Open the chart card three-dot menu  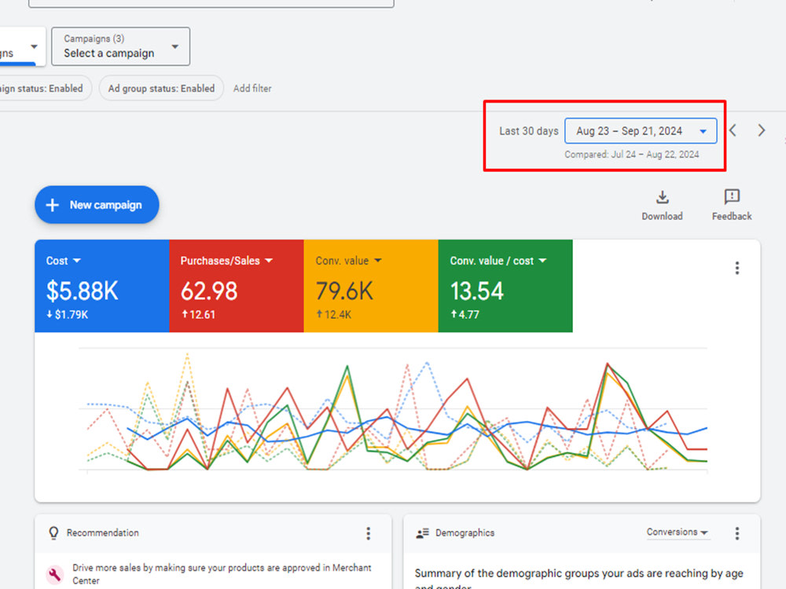(737, 268)
